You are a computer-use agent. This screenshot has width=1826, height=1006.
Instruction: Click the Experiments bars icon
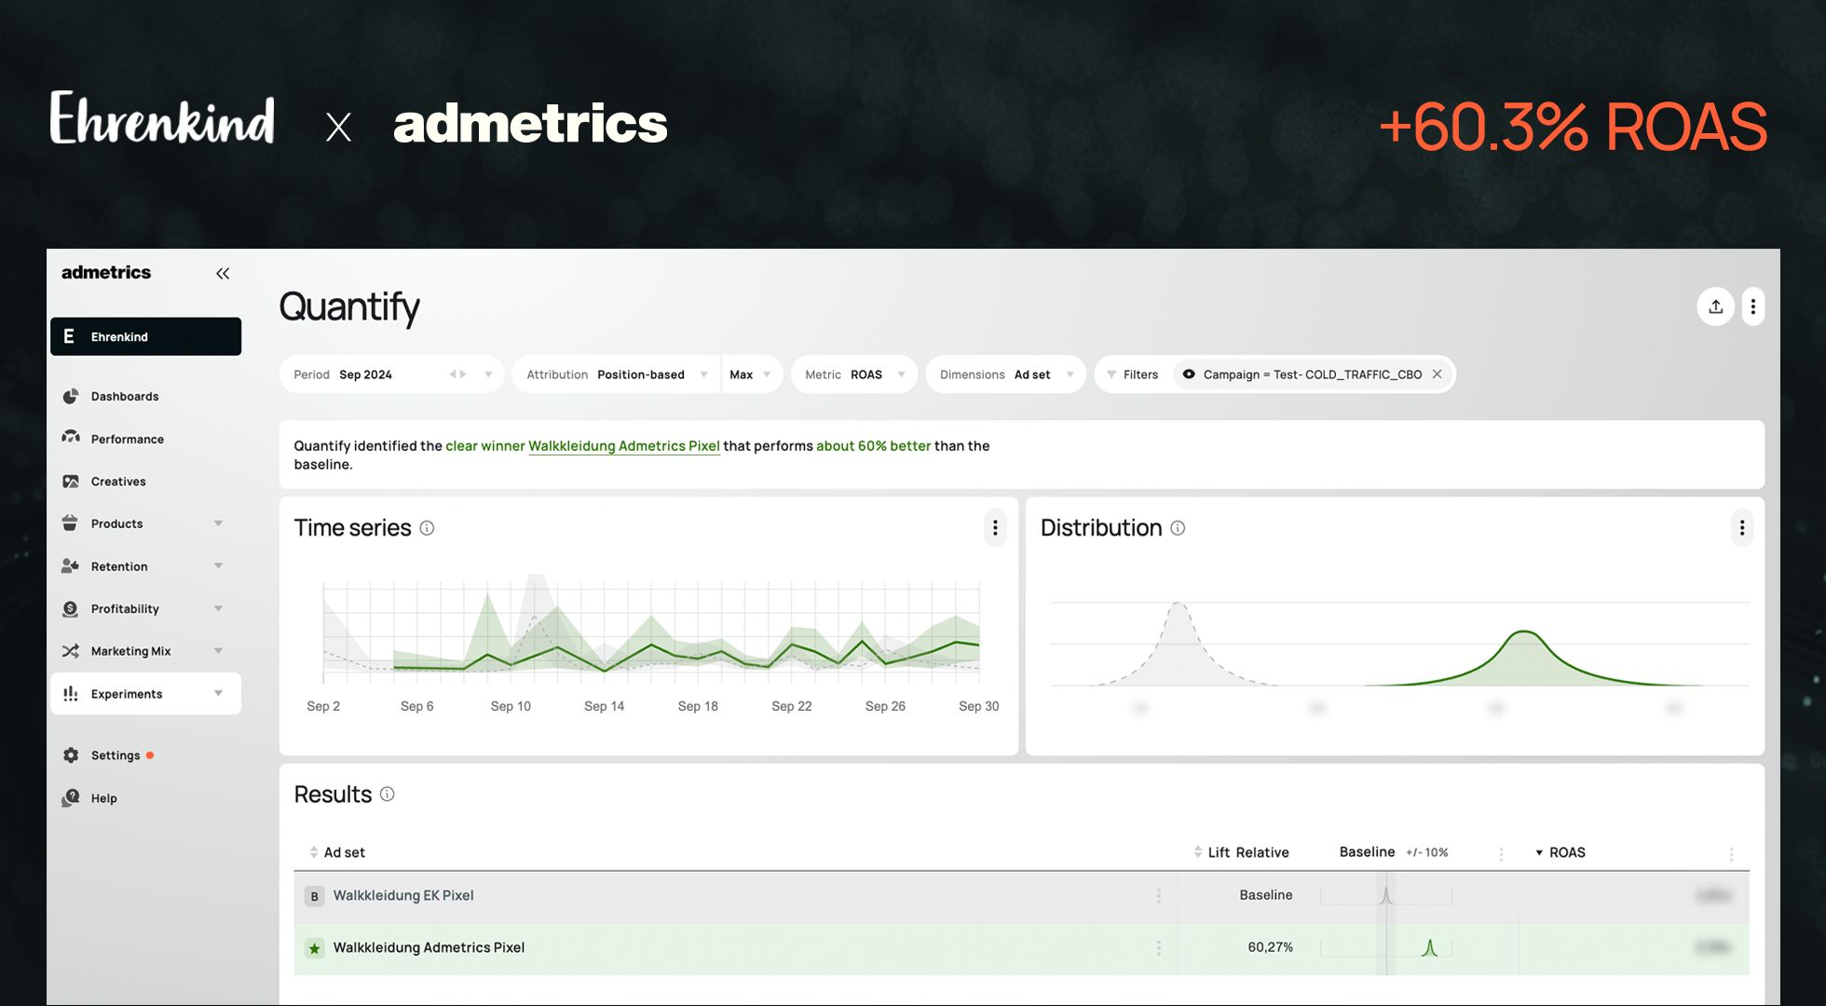(71, 693)
